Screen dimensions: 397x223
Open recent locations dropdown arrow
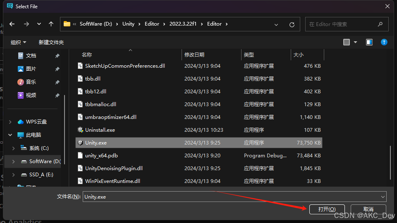39,24
